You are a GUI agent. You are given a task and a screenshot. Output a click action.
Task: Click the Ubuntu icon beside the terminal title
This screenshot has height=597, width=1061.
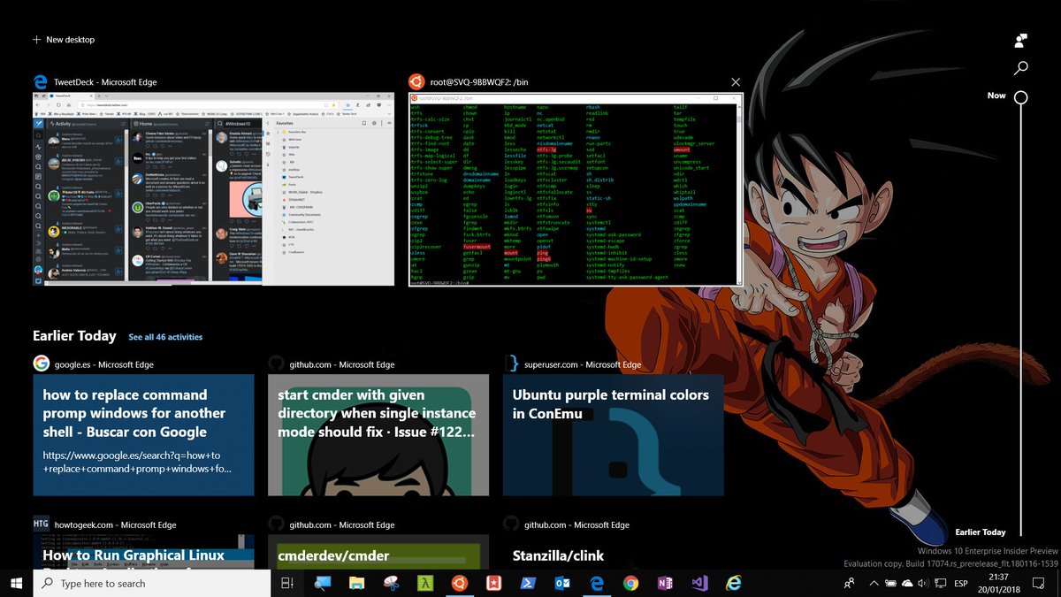[x=416, y=82]
